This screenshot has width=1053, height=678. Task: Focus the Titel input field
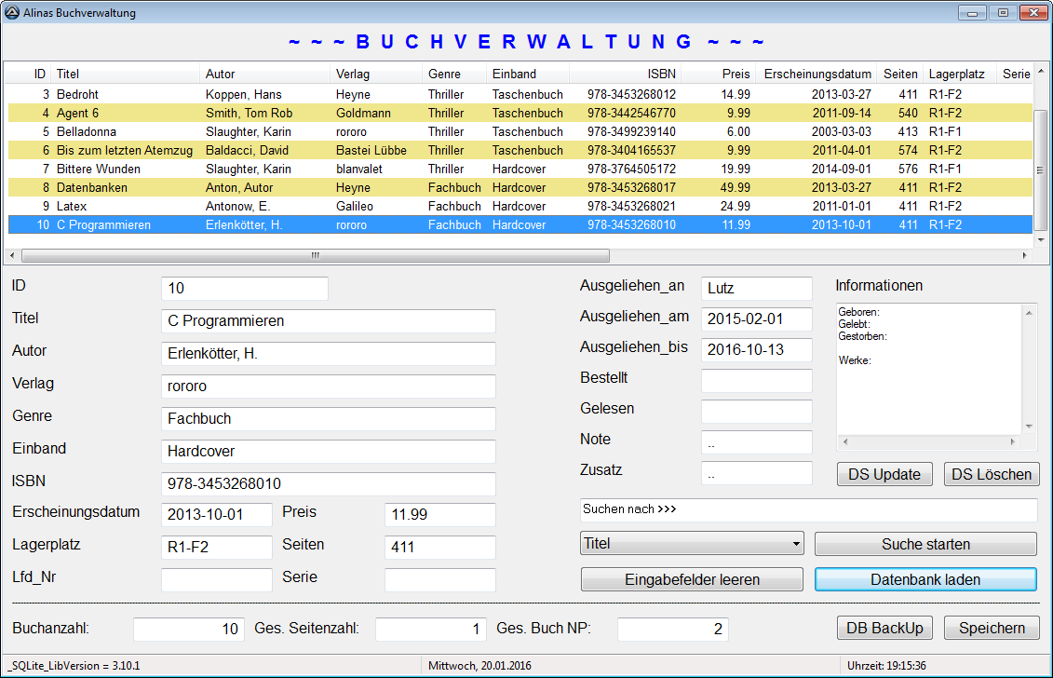(328, 321)
